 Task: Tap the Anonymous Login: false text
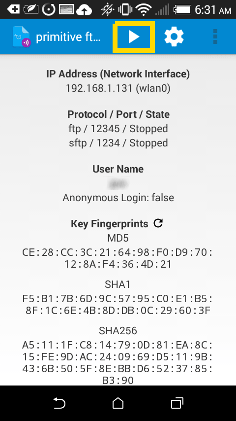[118, 198]
